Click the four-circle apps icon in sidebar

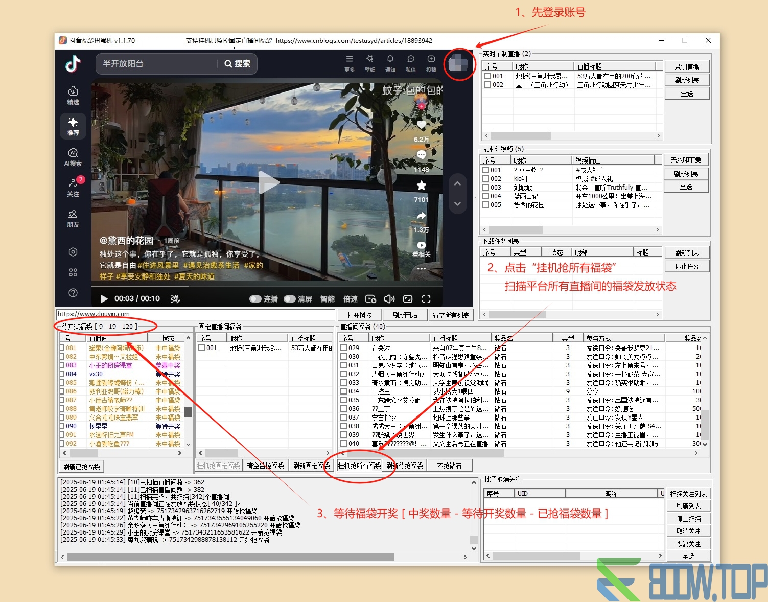click(x=73, y=272)
